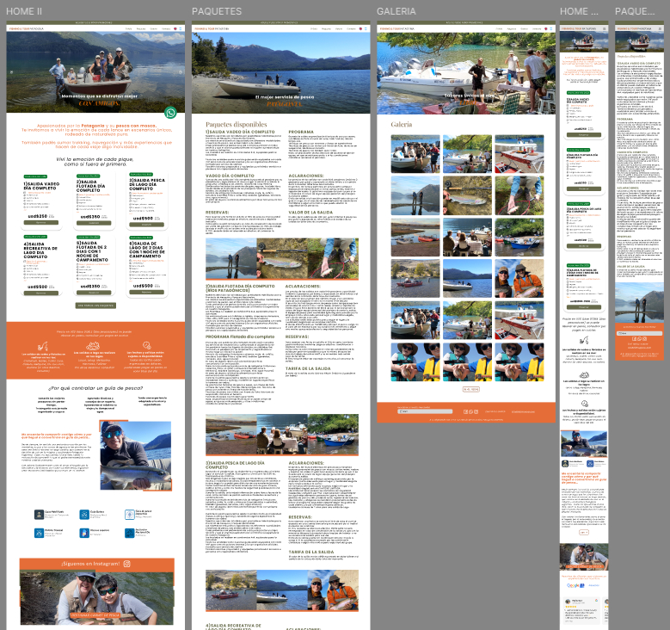Select the PROGRAMA Flotada día completo heading
The height and width of the screenshot is (630, 670).
240,337
